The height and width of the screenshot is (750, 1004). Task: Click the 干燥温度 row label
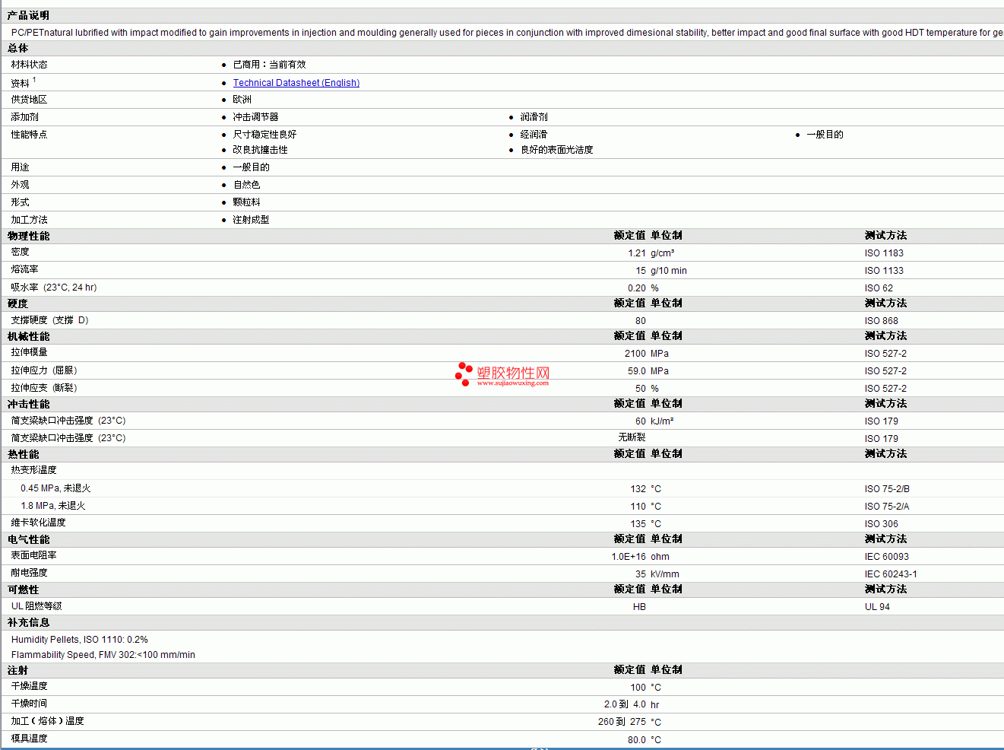pos(30,686)
